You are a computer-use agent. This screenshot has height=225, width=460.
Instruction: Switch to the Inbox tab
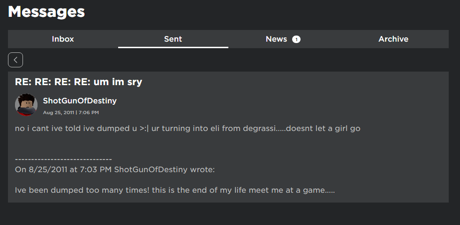point(63,39)
